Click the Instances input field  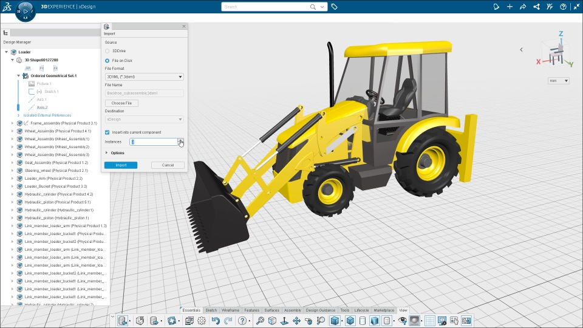(x=154, y=142)
